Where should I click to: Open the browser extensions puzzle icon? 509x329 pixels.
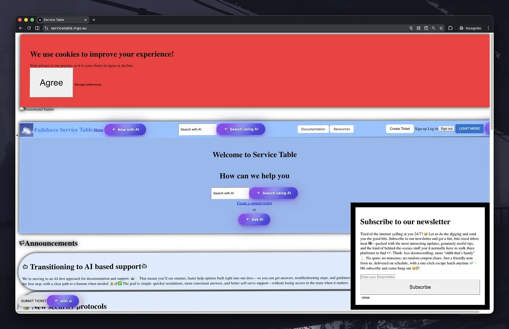tap(450, 28)
